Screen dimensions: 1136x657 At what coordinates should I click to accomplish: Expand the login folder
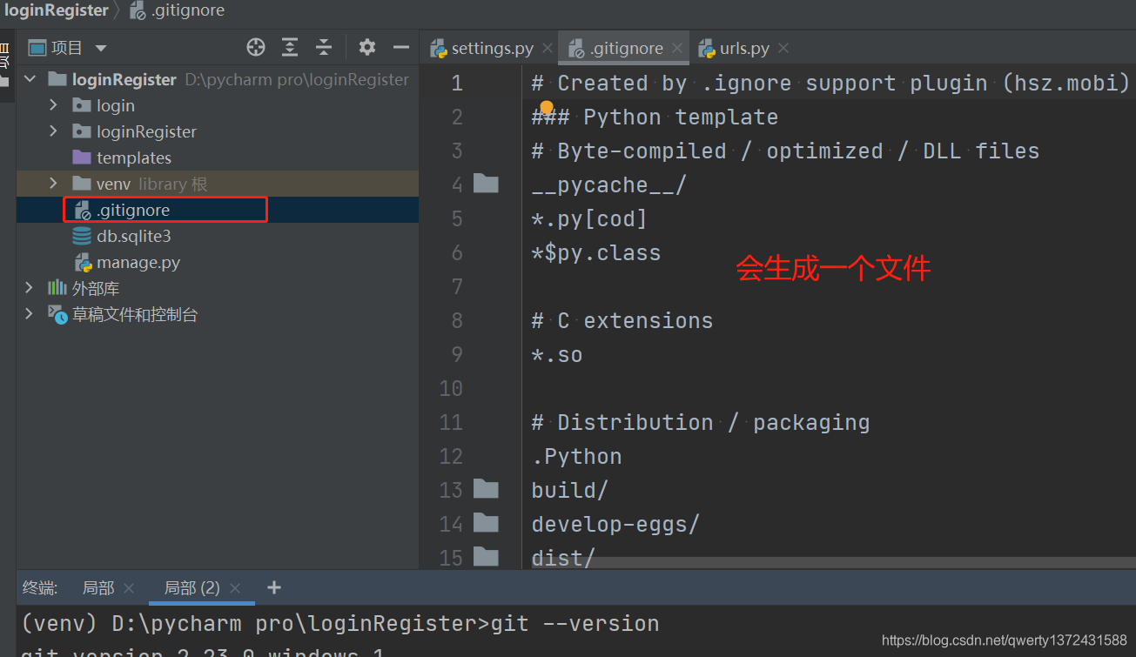click(53, 105)
